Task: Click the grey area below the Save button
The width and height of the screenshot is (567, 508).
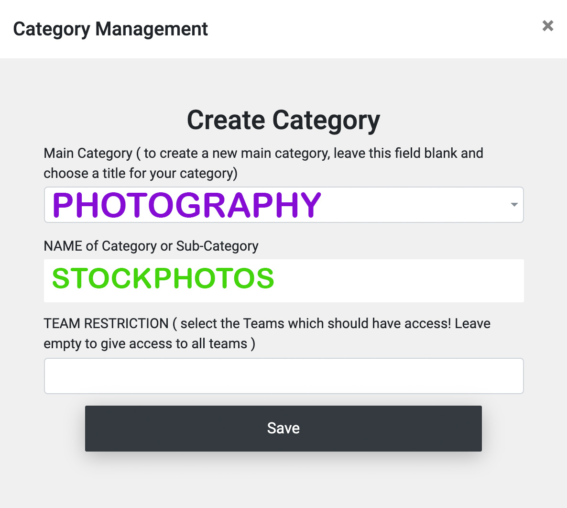Action: (283, 478)
